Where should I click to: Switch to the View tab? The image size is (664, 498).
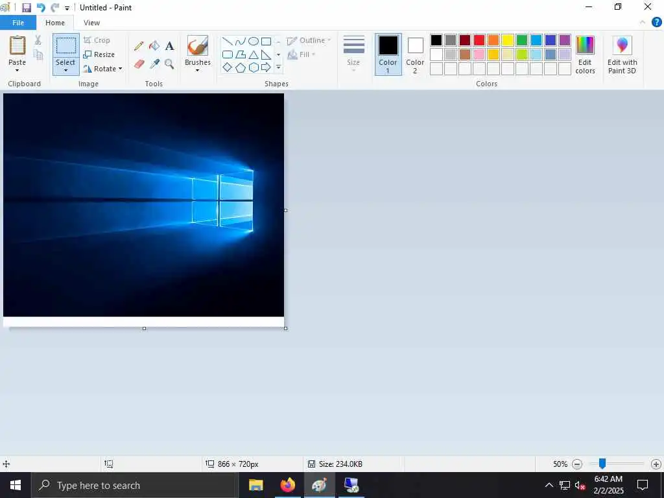pos(91,23)
